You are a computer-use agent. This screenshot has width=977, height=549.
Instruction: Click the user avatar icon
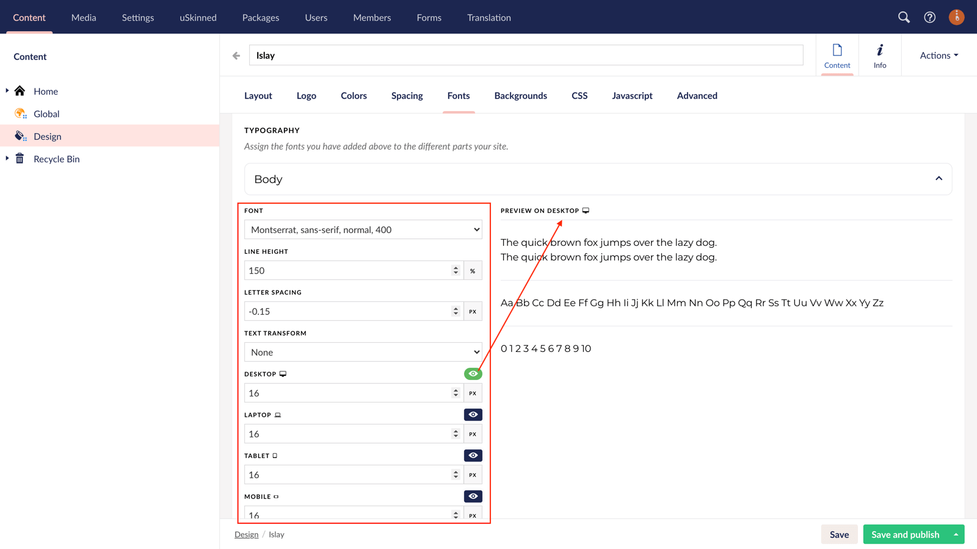pos(956,17)
